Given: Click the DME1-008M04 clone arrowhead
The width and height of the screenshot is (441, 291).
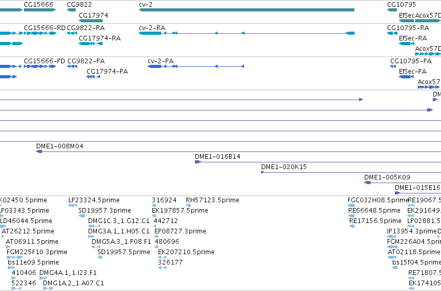Looking at the screenshot, I should coord(39,151).
